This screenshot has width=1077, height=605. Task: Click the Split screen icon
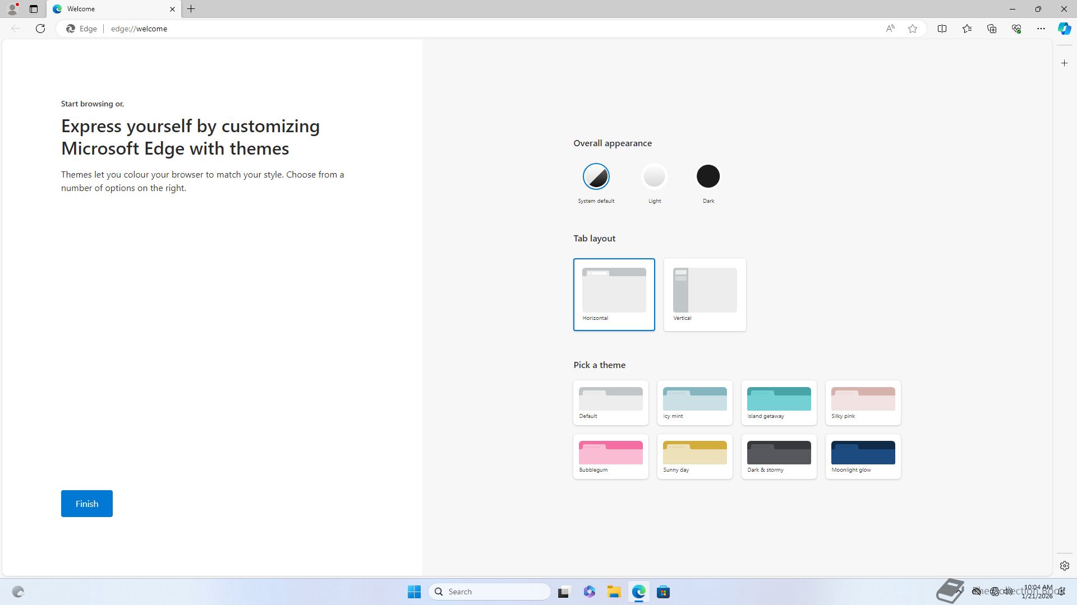click(942, 29)
